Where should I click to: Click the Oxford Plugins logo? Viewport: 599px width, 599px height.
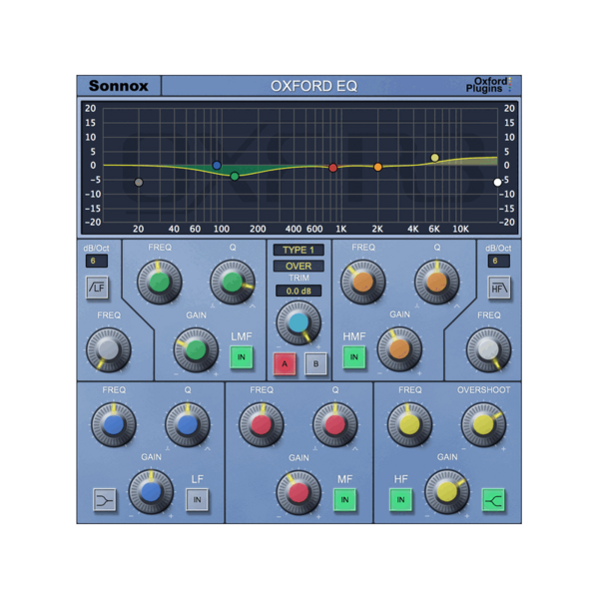click(488, 85)
